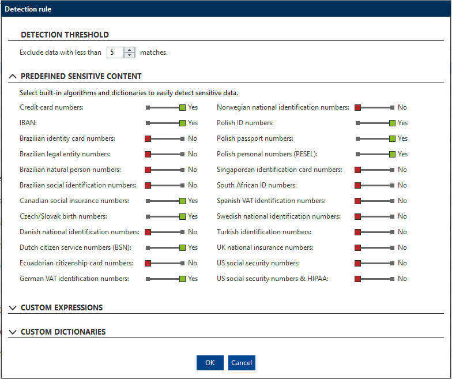The height and width of the screenshot is (379, 452).
Task: Disable Polish ID numbers switch
Action: click(375, 123)
